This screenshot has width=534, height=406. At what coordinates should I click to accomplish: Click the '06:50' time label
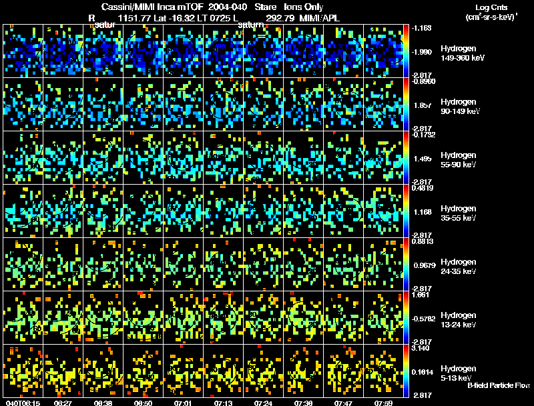tap(143, 403)
